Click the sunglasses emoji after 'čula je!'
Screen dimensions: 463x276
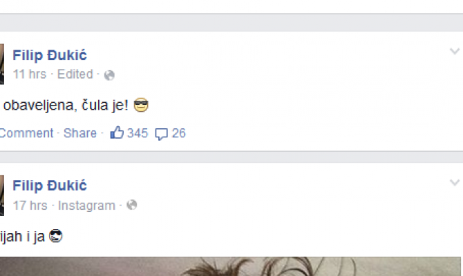click(x=141, y=105)
